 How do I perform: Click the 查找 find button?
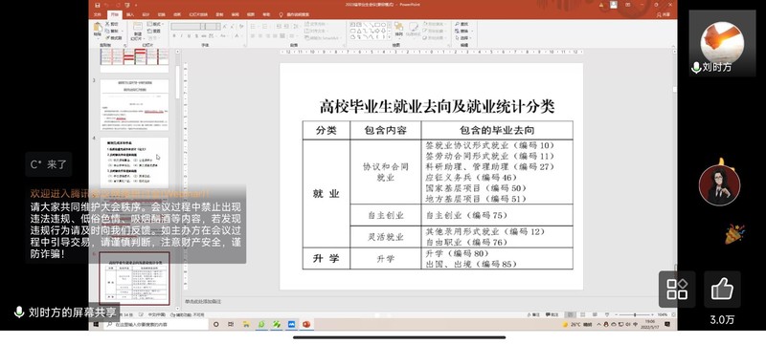[462, 24]
